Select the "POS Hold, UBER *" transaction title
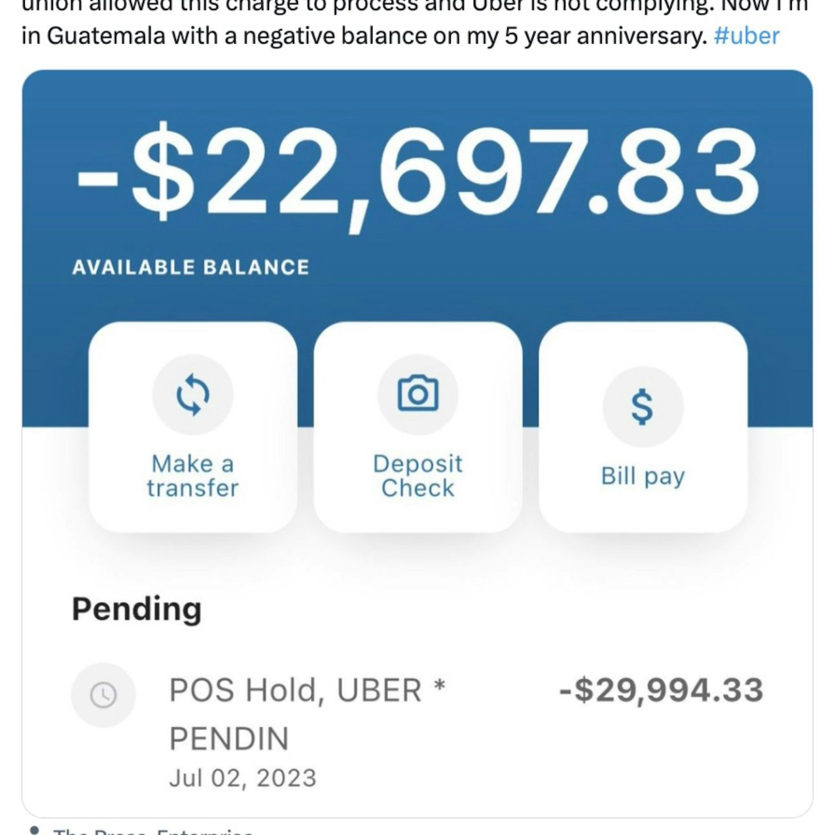The height and width of the screenshot is (835, 835). [306, 690]
